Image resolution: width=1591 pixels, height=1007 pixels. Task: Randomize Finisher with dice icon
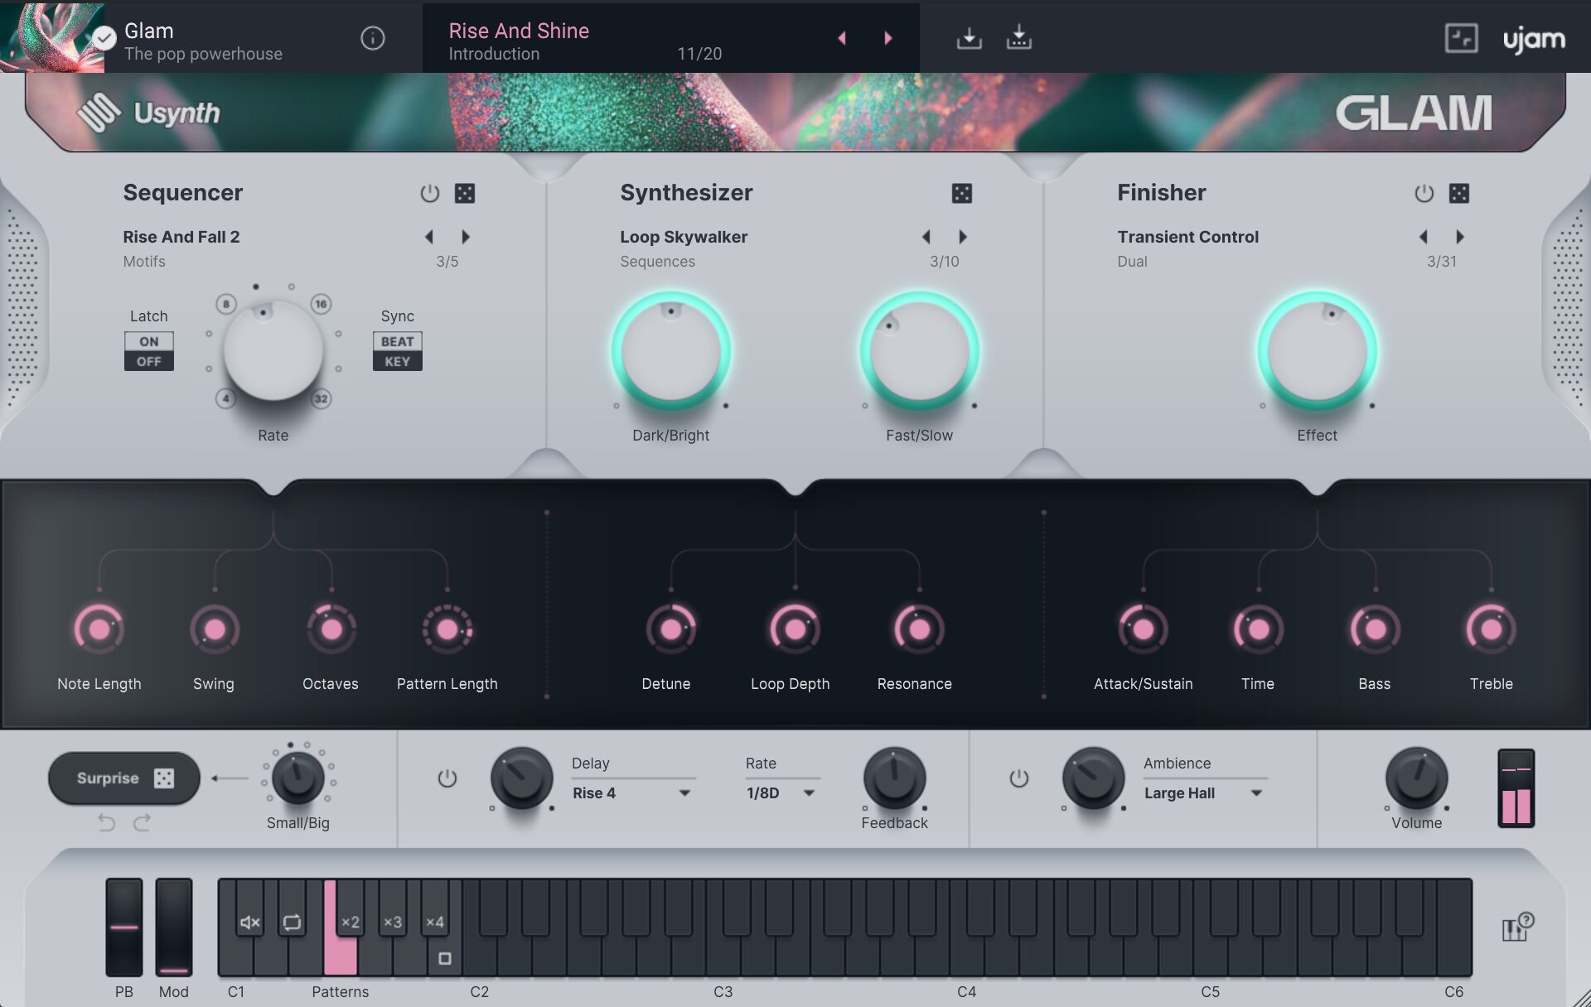point(1459,193)
